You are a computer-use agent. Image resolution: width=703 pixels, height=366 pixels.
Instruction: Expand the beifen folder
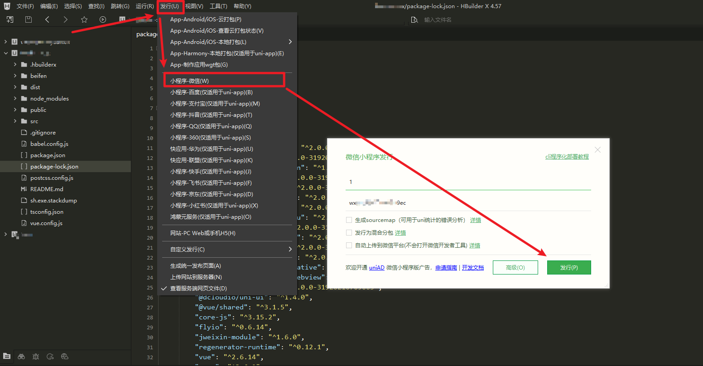15,76
